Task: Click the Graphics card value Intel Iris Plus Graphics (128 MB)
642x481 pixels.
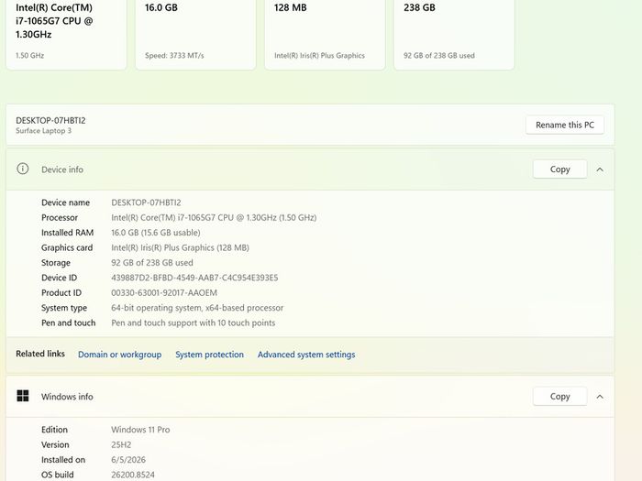Action: tap(180, 247)
